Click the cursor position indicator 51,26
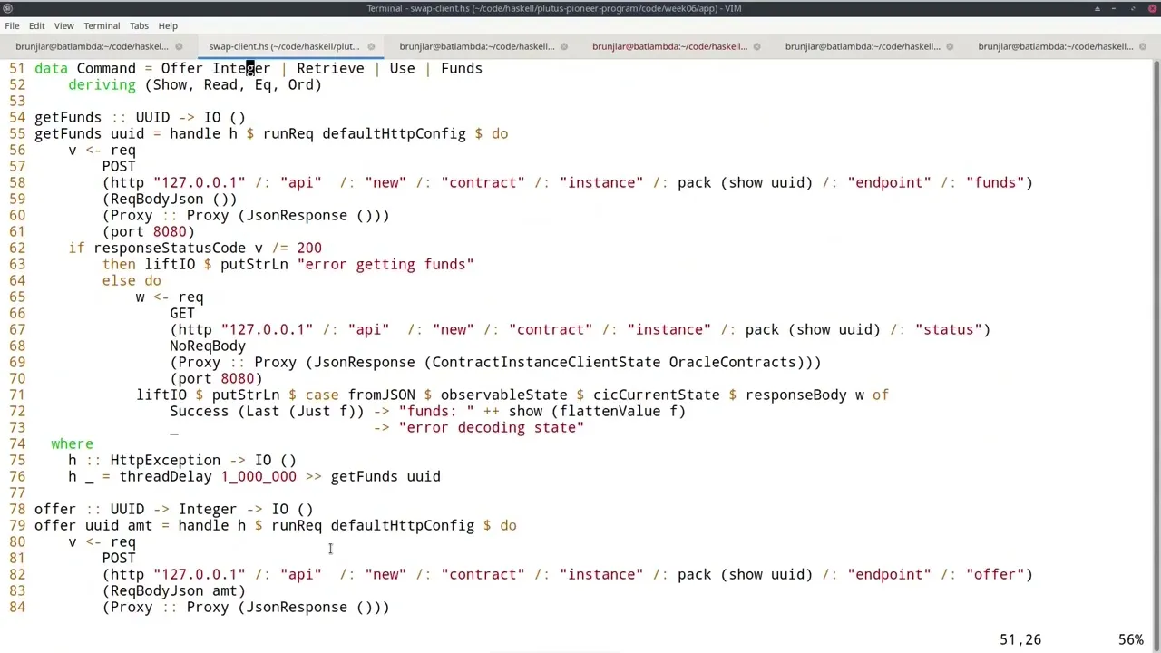Viewport: 1161px width, 653px height. tap(1020, 639)
